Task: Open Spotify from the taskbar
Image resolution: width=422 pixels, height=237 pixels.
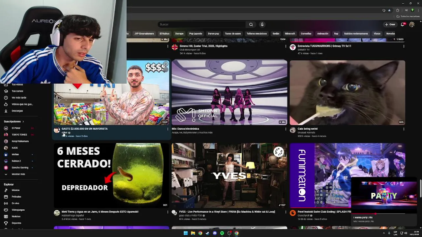Action: [x=222, y=233]
